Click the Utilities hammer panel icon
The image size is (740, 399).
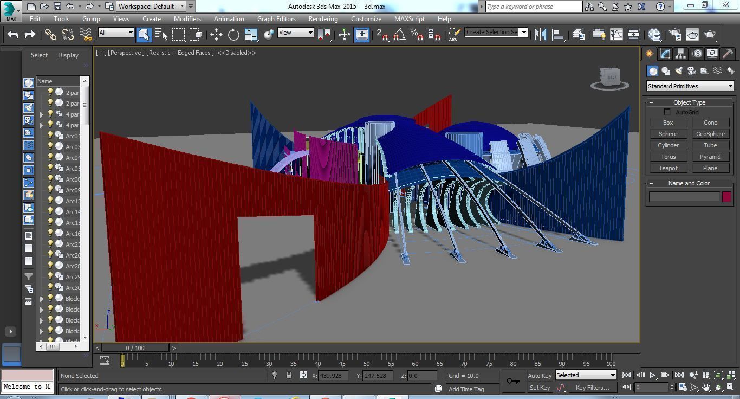[728, 54]
